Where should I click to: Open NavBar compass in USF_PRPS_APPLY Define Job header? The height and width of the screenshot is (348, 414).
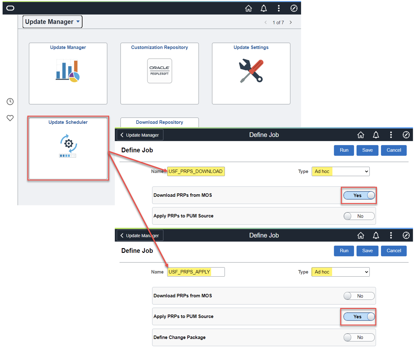click(x=406, y=236)
